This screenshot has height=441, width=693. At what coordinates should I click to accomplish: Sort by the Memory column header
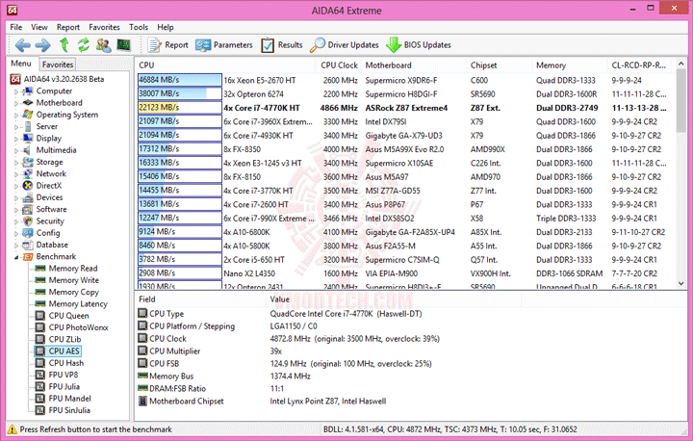[x=570, y=65]
